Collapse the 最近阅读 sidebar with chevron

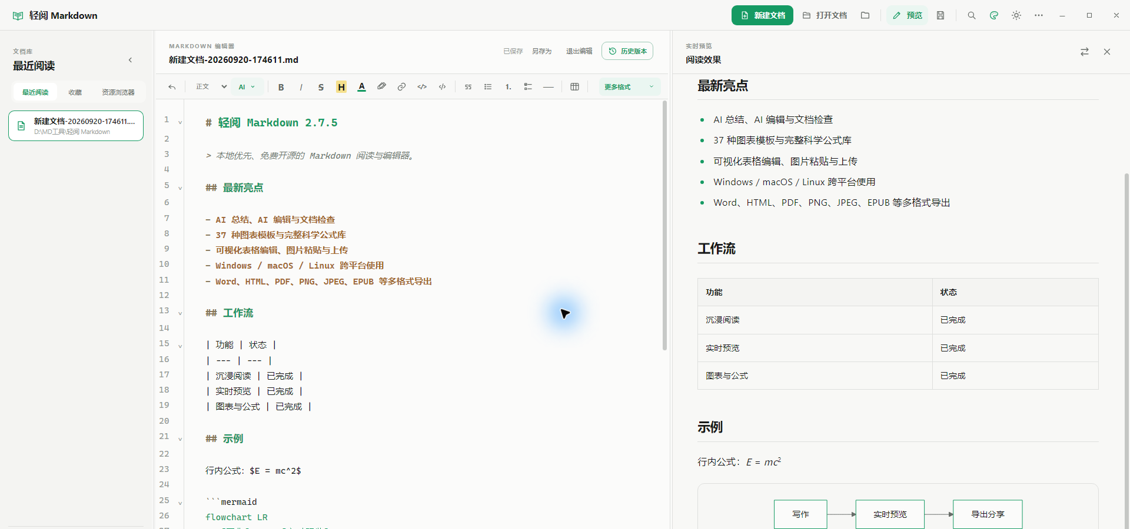tap(130, 60)
